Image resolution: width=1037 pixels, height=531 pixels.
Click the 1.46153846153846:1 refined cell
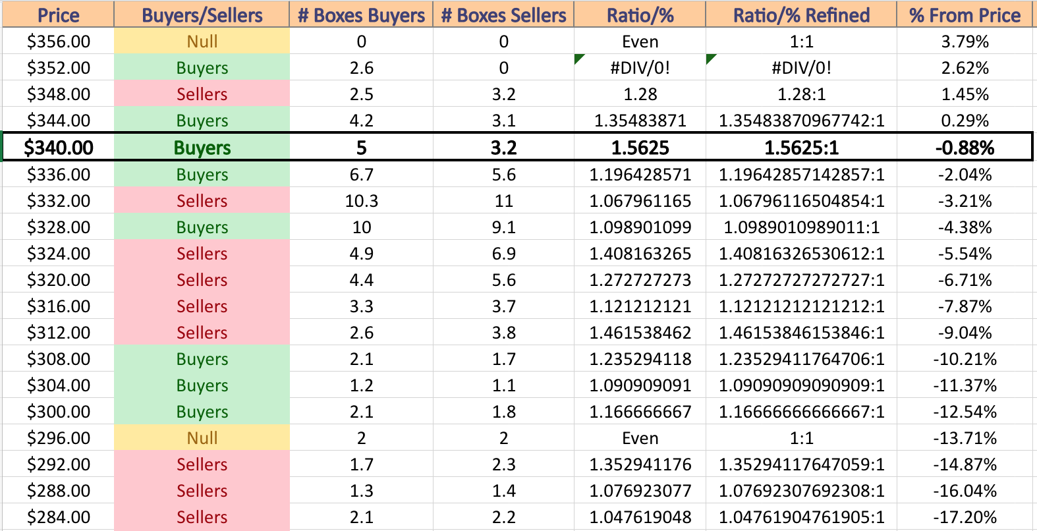pyautogui.click(x=801, y=333)
